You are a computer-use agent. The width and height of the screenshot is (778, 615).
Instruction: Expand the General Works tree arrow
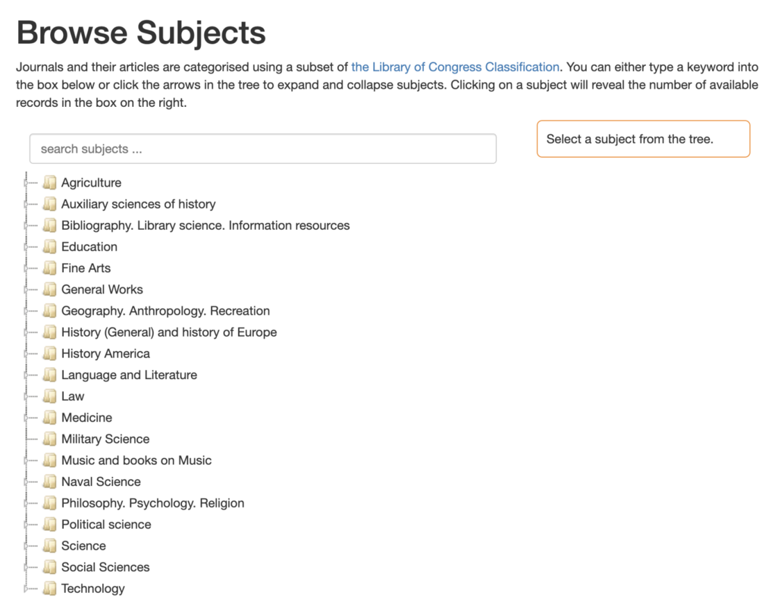pos(26,289)
